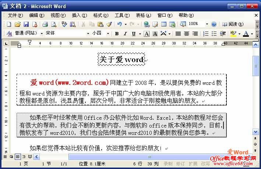The image size is (261, 169).
Task: Toggle Underline formatting
Action: [134, 34]
